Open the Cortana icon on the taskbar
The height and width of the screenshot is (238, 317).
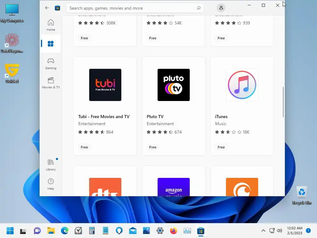click(119, 231)
